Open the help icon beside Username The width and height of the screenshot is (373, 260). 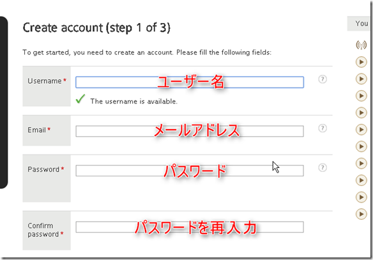tap(323, 79)
